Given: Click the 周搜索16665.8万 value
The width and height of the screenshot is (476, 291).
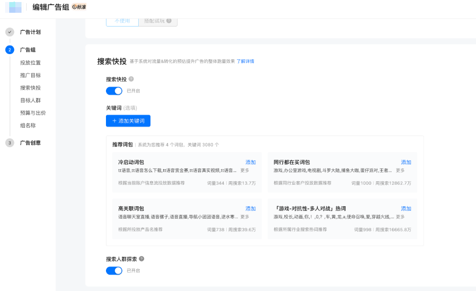Looking at the screenshot, I should tap(393, 230).
